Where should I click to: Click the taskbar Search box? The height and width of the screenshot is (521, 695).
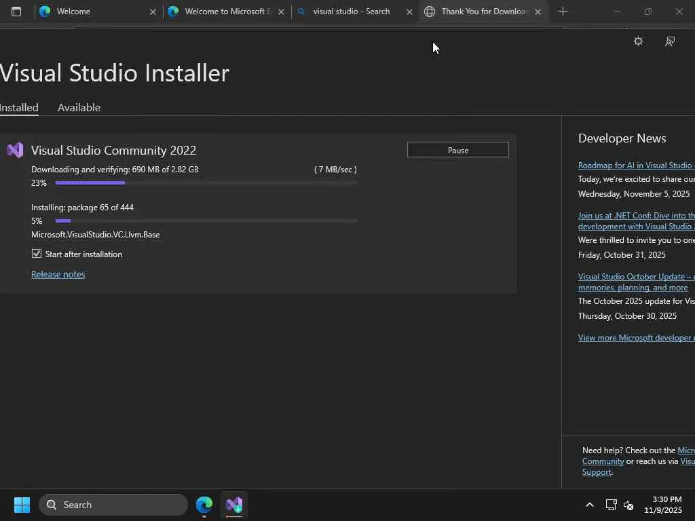113,505
